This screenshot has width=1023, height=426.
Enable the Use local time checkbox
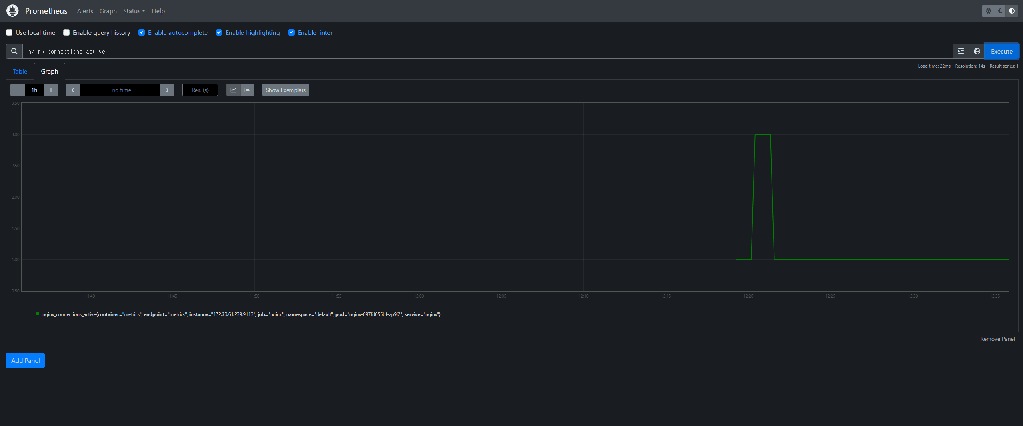click(9, 32)
